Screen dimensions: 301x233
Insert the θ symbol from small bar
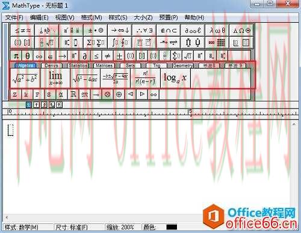point(28,56)
